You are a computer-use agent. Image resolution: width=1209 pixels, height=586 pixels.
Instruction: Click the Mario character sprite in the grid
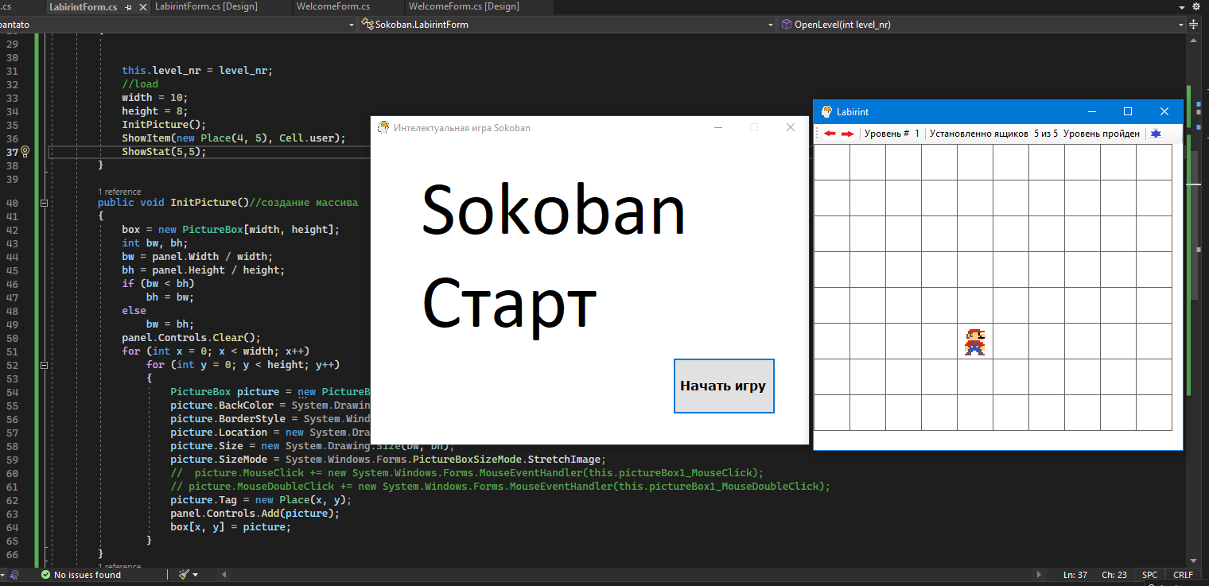tap(974, 342)
